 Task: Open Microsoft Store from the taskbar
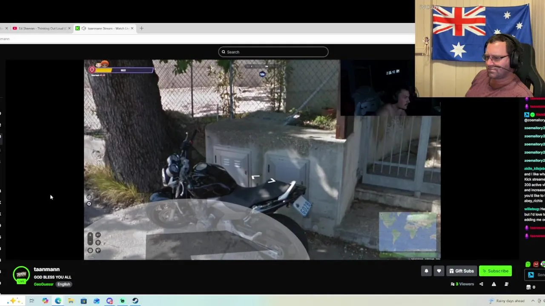tap(83, 301)
